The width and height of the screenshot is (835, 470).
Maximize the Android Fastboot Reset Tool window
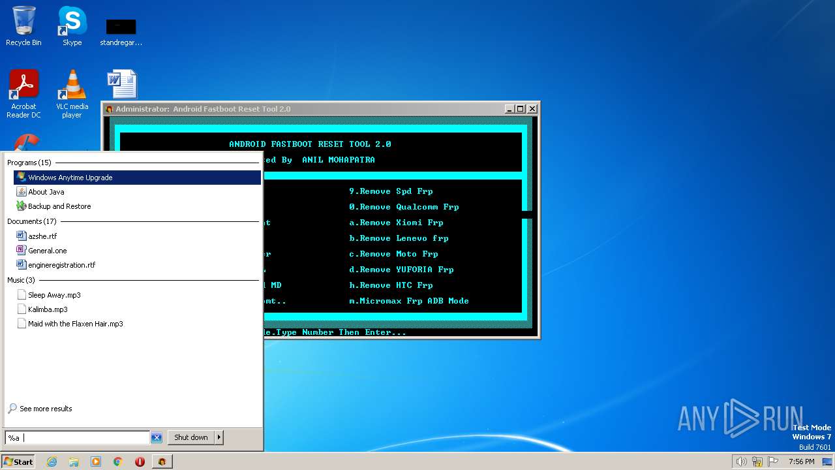pyautogui.click(x=520, y=108)
